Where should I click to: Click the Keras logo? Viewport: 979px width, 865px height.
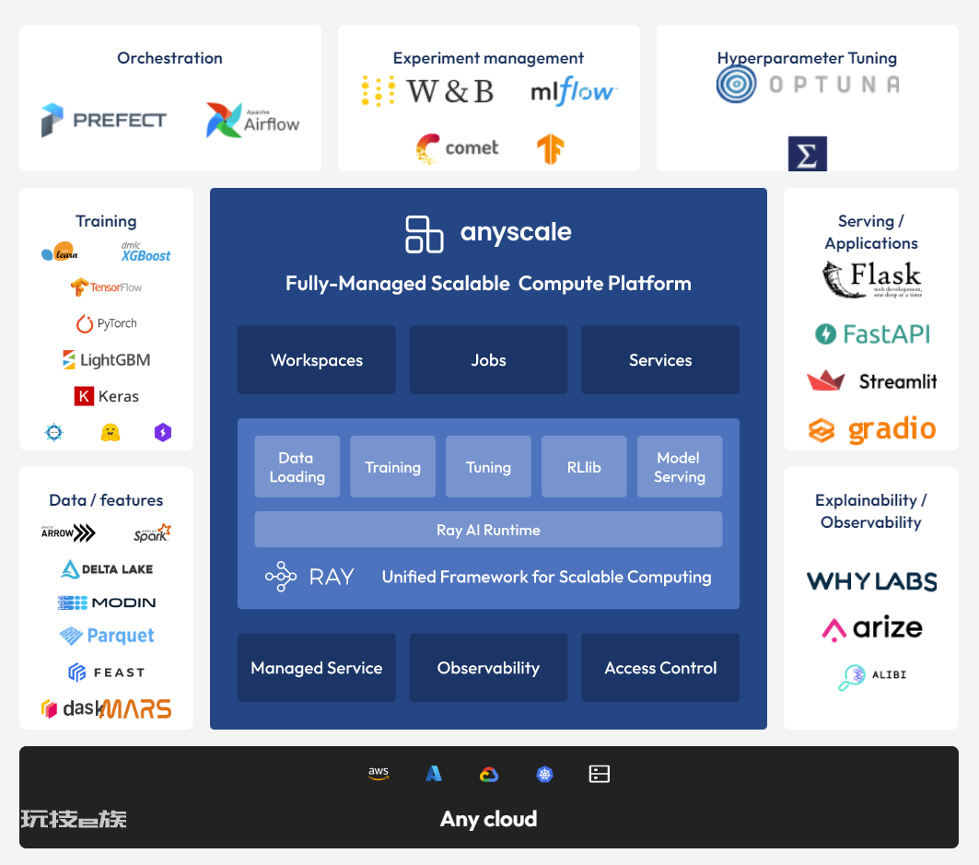click(106, 396)
